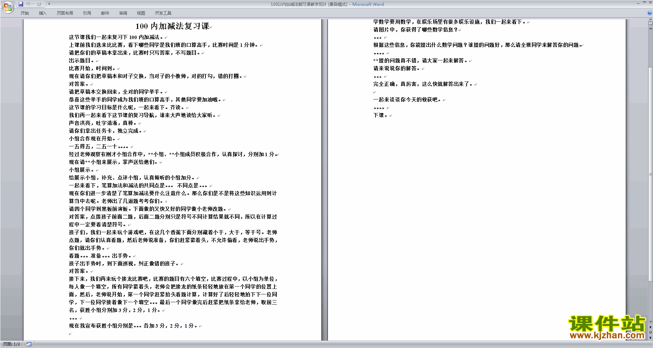This screenshot has width=653, height=348.
Task: Click the macro recording icon in status bar
Action: (x=29, y=344)
